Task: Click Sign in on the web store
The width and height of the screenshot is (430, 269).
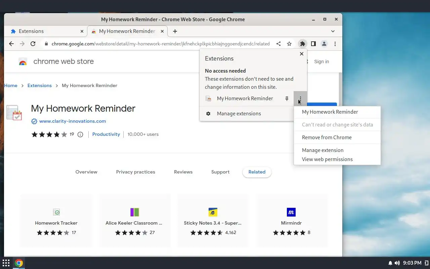Action: click(321, 62)
